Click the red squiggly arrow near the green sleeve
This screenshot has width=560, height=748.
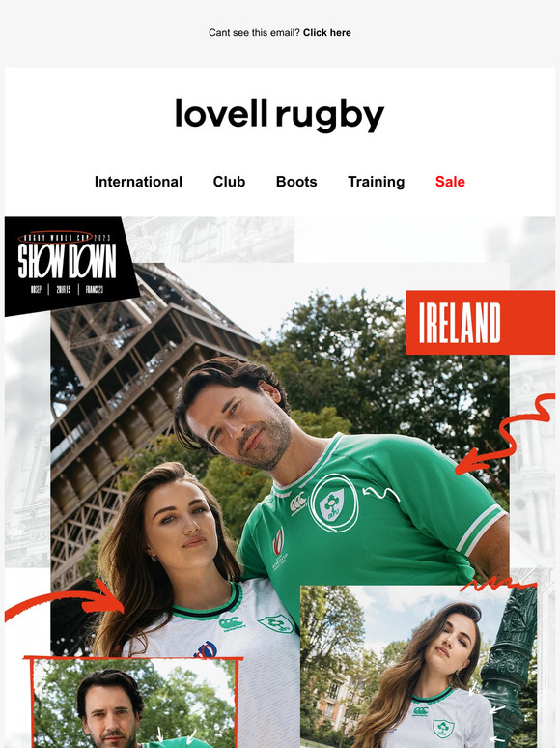[x=505, y=434]
